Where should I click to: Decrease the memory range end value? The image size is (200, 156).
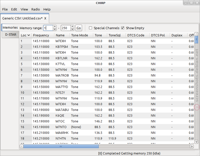pyautogui.click(x=73, y=29)
